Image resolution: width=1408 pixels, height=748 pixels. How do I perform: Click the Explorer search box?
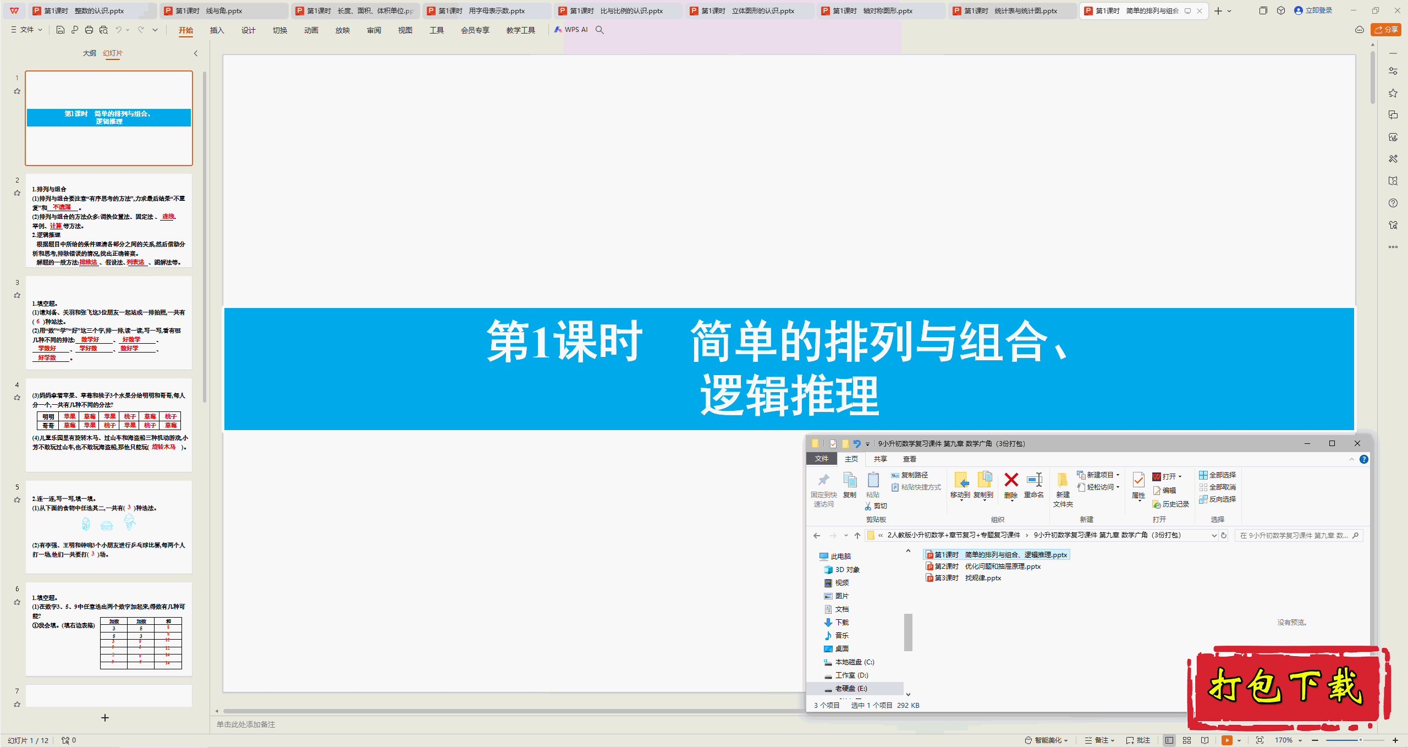1298,535
